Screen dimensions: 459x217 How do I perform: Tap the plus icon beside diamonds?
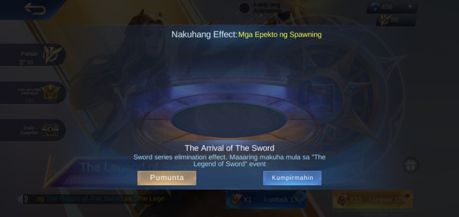click(410, 6)
